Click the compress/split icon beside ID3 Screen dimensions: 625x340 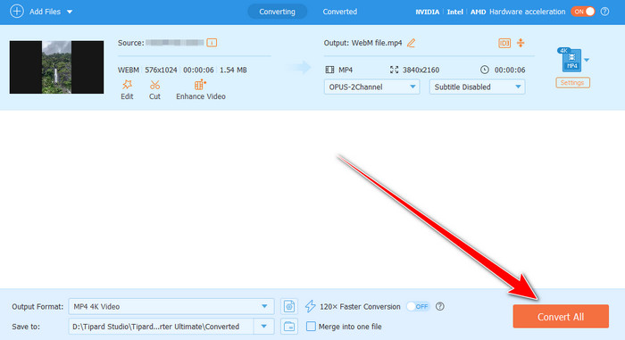click(x=521, y=43)
